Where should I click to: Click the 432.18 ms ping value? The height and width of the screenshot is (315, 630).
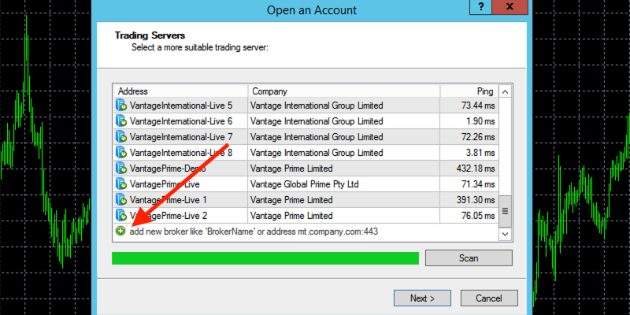[476, 169]
